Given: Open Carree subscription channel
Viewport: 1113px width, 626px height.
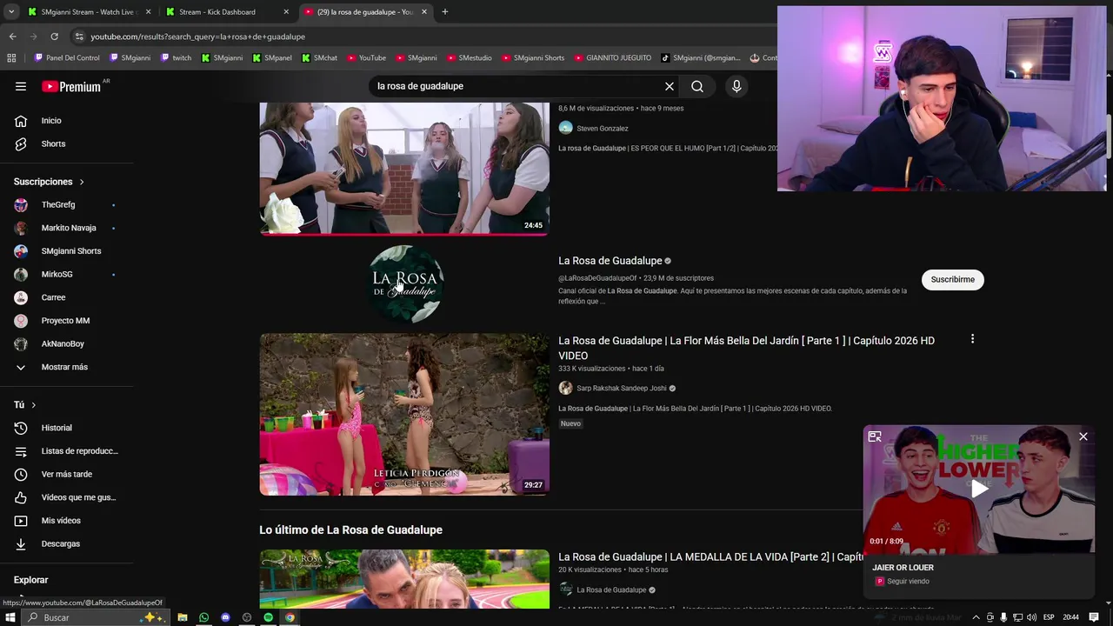Looking at the screenshot, I should pyautogui.click(x=66, y=297).
